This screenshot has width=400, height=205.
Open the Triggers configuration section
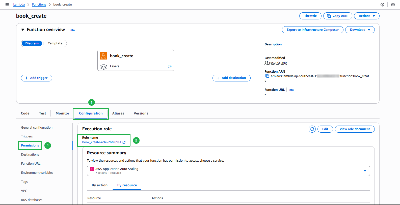click(x=27, y=136)
